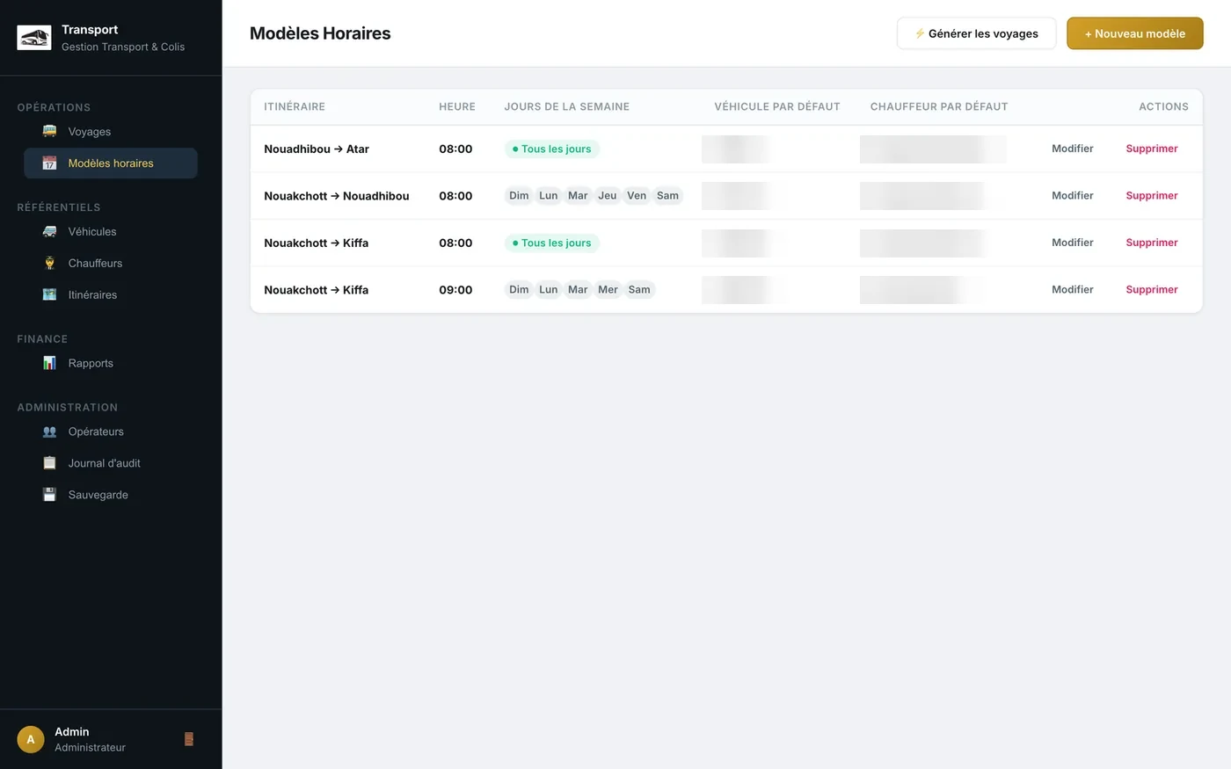Click the Chauffeurs driver icon
This screenshot has width=1231, height=769.
[x=49, y=264]
